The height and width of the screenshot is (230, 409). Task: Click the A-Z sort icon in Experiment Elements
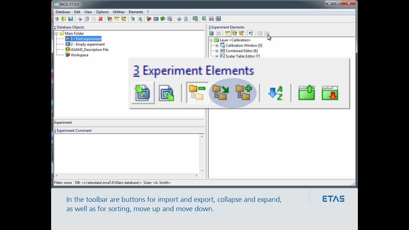(251, 33)
